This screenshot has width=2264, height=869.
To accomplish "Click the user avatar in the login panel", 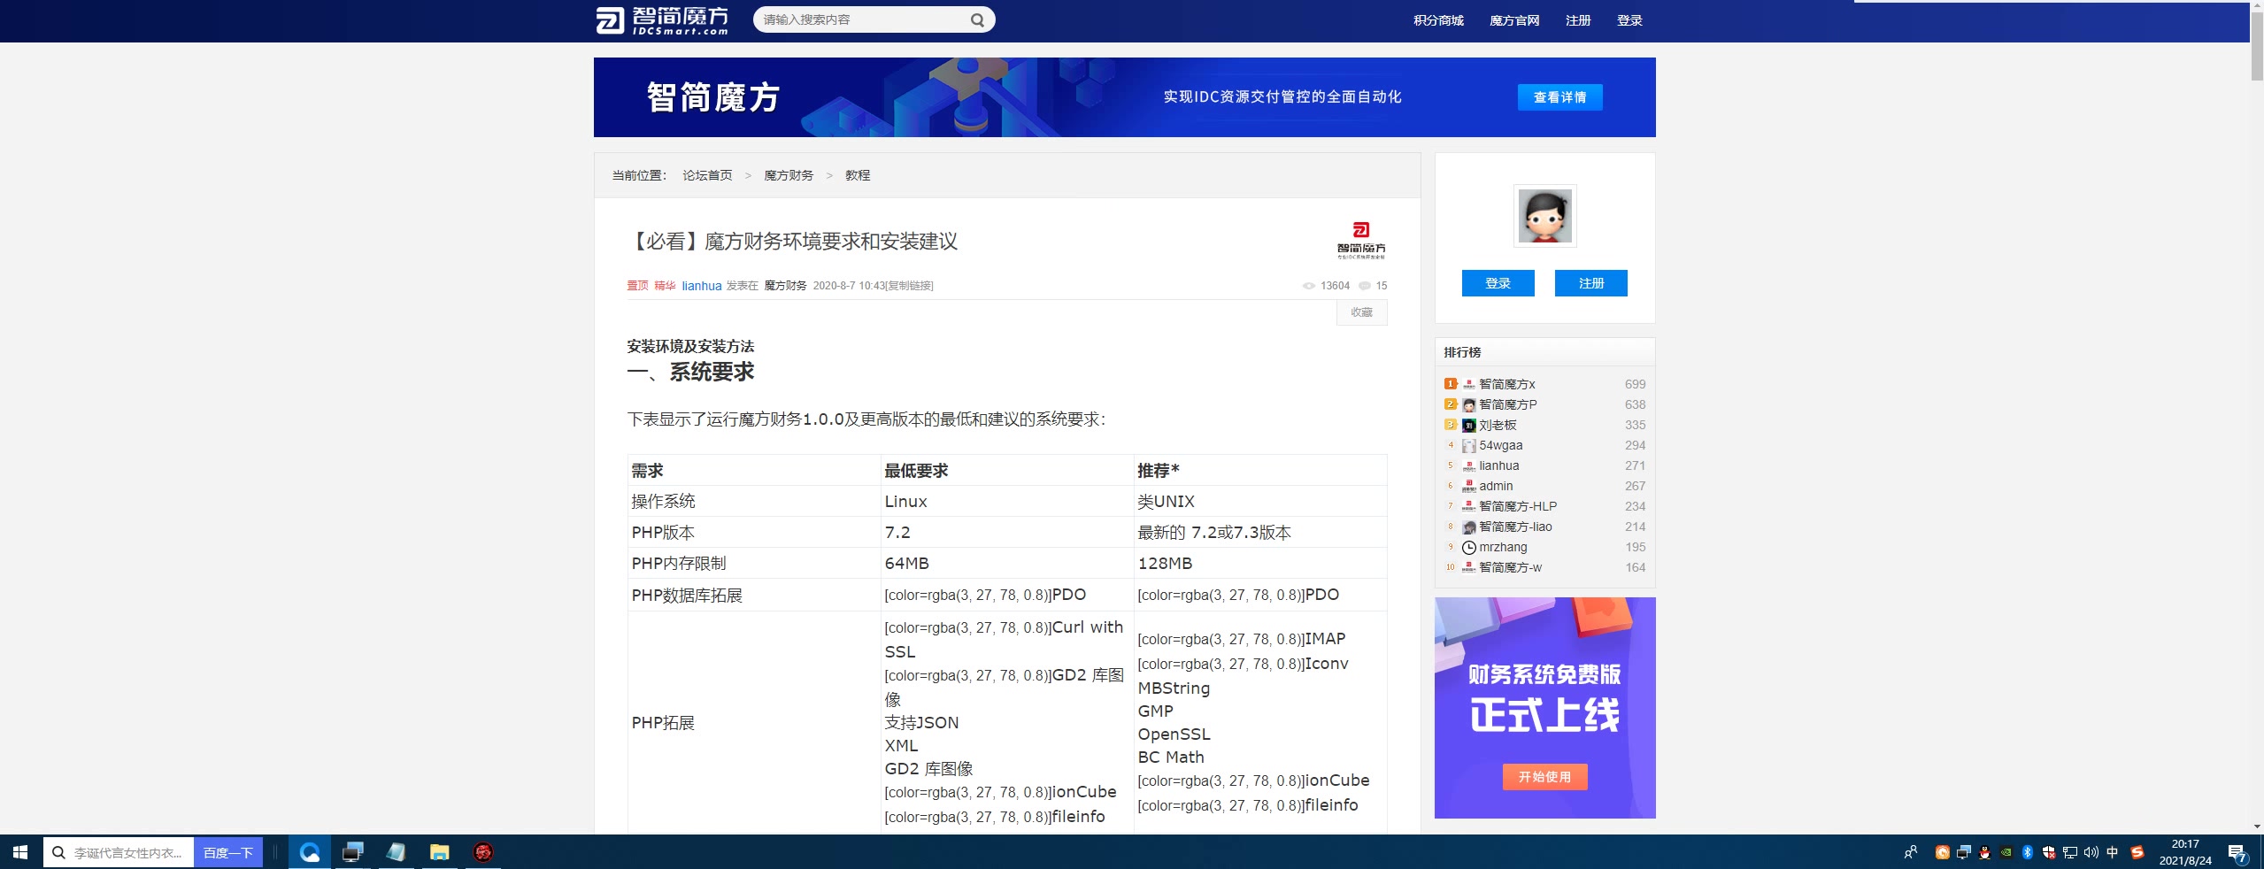I will [1544, 216].
